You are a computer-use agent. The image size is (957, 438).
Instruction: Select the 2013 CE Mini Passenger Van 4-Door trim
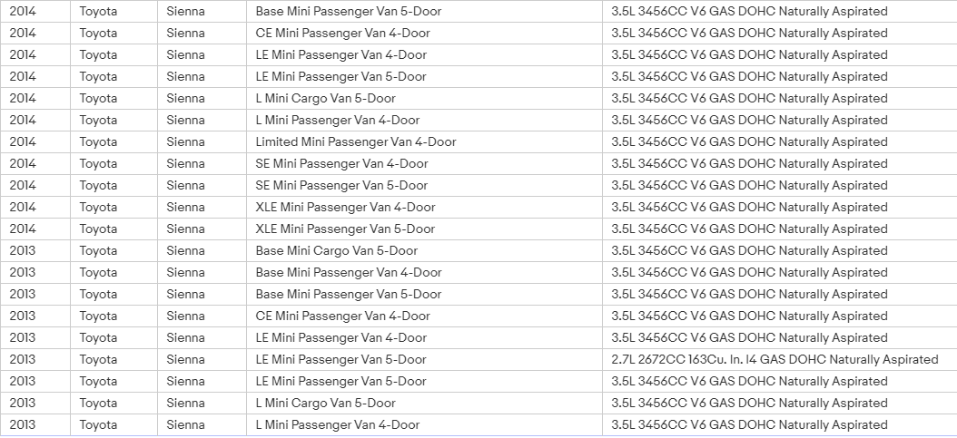pyautogui.click(x=424, y=316)
